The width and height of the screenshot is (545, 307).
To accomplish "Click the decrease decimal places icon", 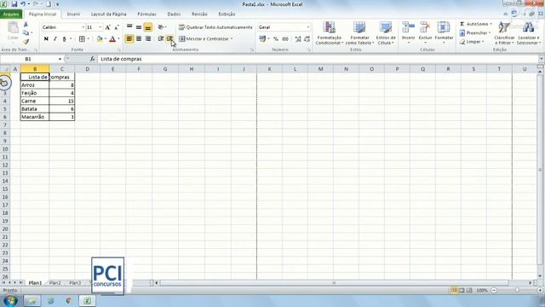I will (x=307, y=39).
